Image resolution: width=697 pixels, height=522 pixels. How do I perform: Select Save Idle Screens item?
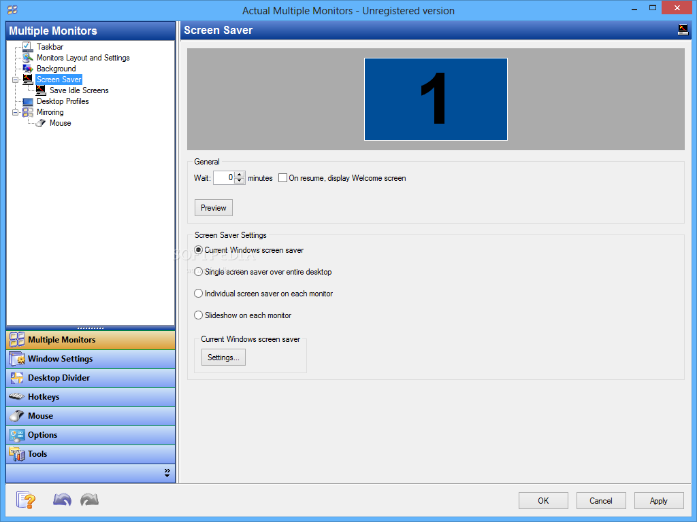click(79, 90)
